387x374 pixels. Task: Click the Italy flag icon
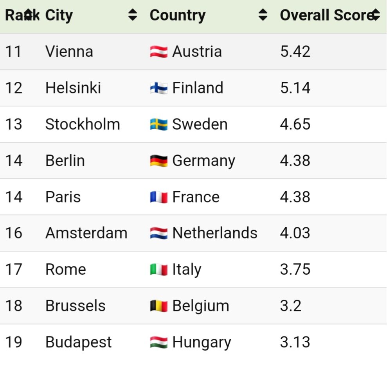158,270
